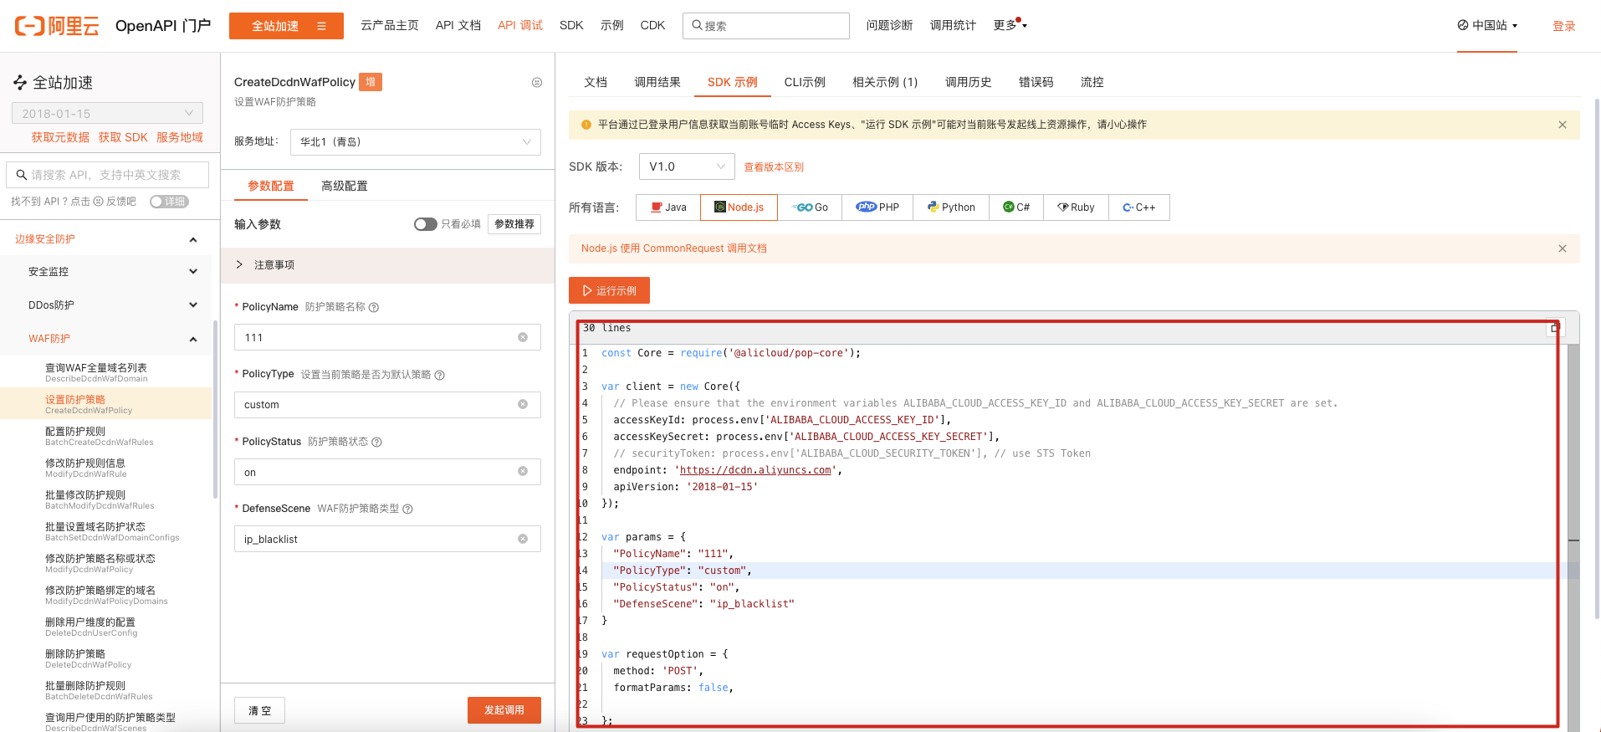Click the top 搜索 input field
The height and width of the screenshot is (732, 1601).
pos(766,26)
